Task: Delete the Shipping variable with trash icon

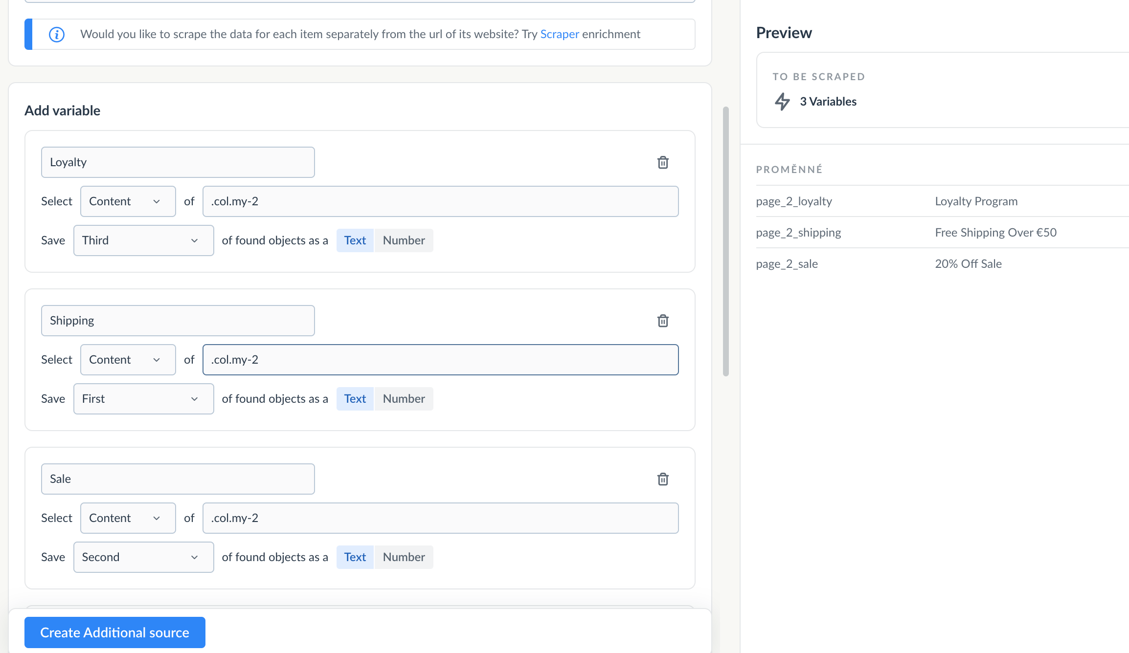Action: (663, 321)
